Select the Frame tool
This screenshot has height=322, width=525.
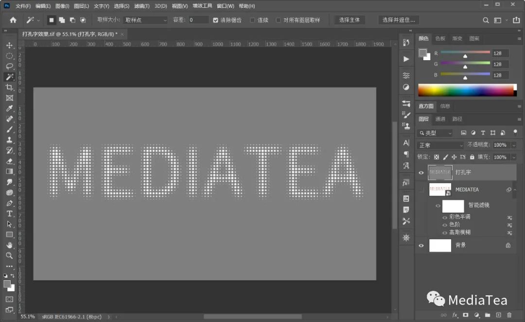pyautogui.click(x=9, y=98)
